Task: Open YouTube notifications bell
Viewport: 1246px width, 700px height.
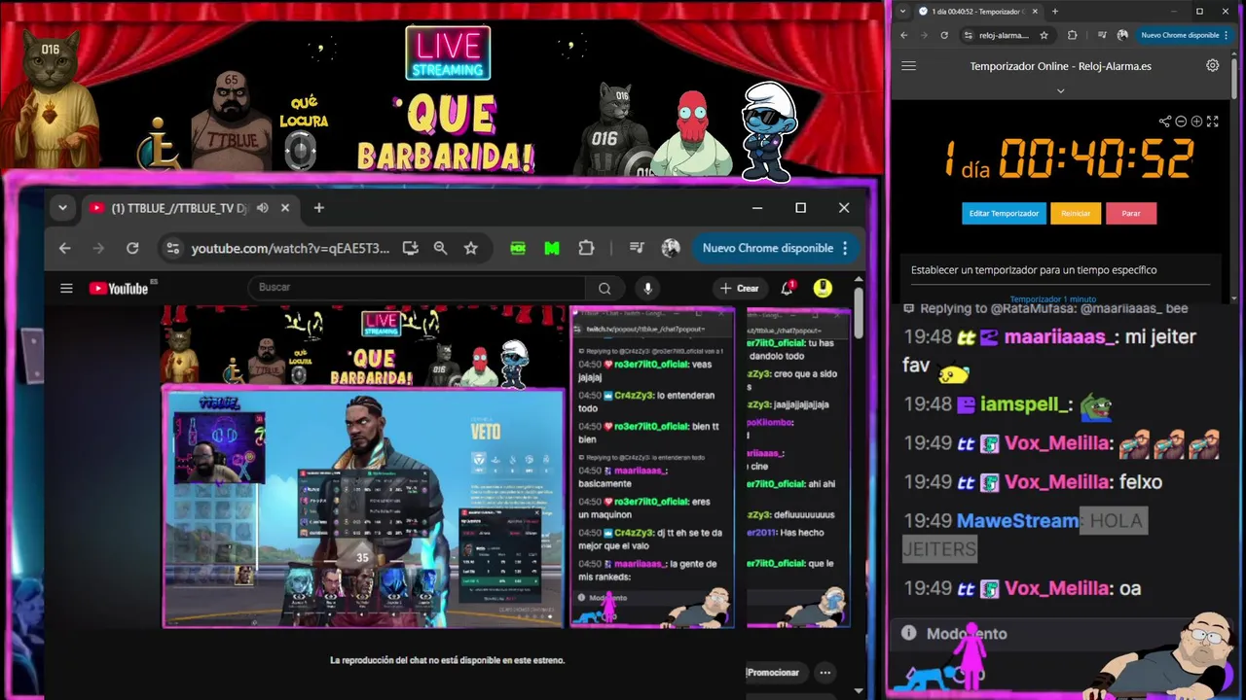Action: click(x=788, y=288)
